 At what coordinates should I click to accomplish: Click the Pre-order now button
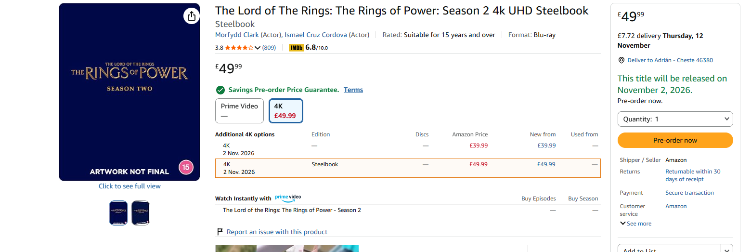675,140
